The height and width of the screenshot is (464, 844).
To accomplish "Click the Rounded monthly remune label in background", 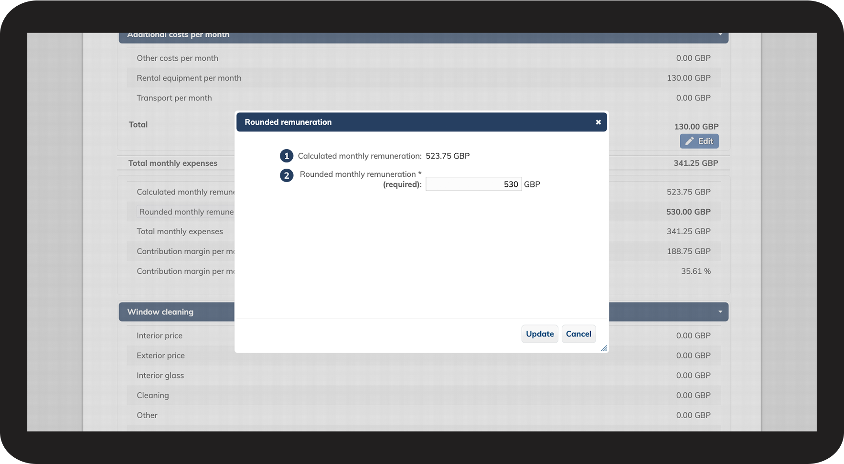I will 186,212.
